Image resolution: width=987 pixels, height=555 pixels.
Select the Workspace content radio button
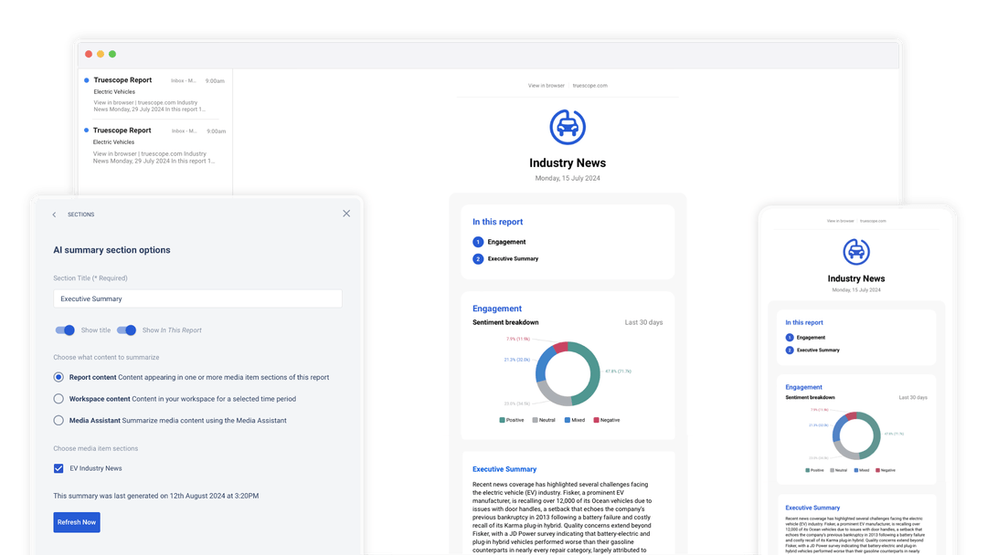point(58,397)
